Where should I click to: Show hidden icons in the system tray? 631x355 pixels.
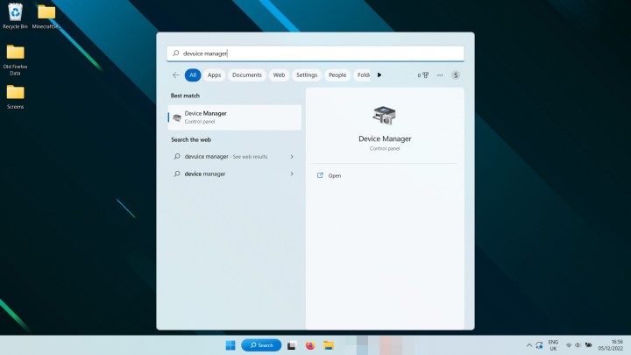click(x=528, y=345)
